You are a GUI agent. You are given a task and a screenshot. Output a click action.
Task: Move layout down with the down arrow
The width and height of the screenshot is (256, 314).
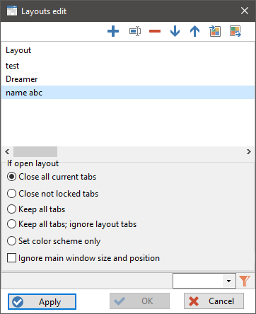tap(175, 31)
